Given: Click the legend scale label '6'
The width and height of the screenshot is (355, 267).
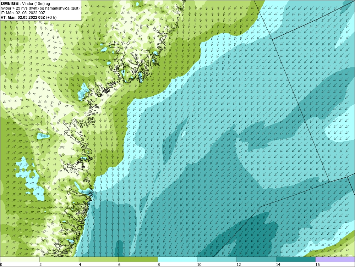Looking at the screenshot, I should point(119,265).
